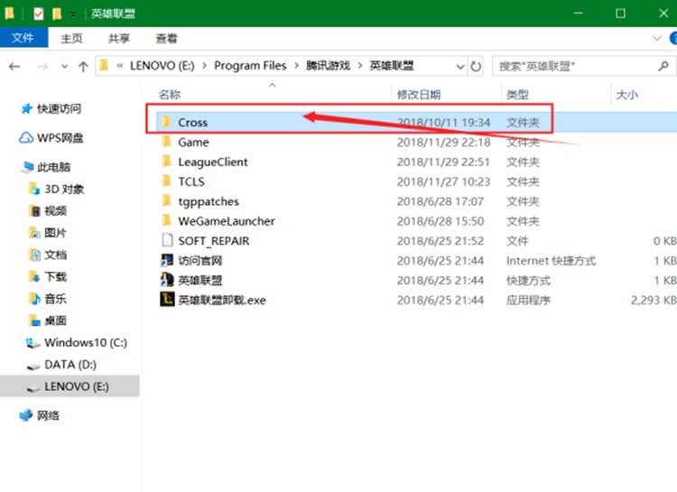
Task: Select LENOVO (E:) drive in sidebar
Action: (77, 386)
